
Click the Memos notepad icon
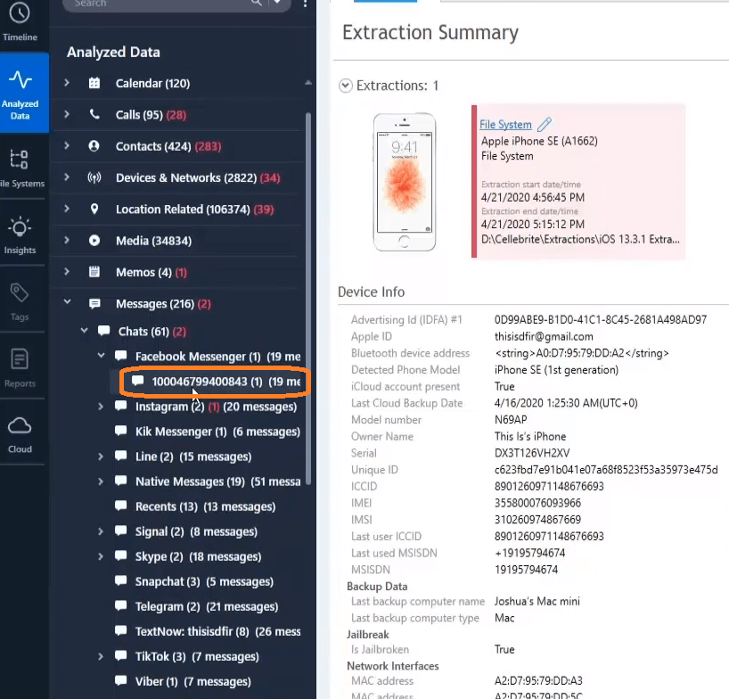(x=94, y=272)
